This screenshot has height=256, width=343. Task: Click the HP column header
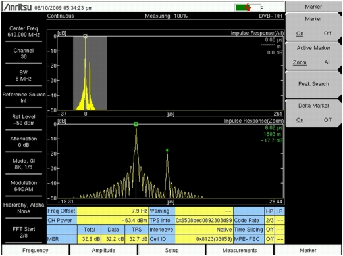point(269,211)
